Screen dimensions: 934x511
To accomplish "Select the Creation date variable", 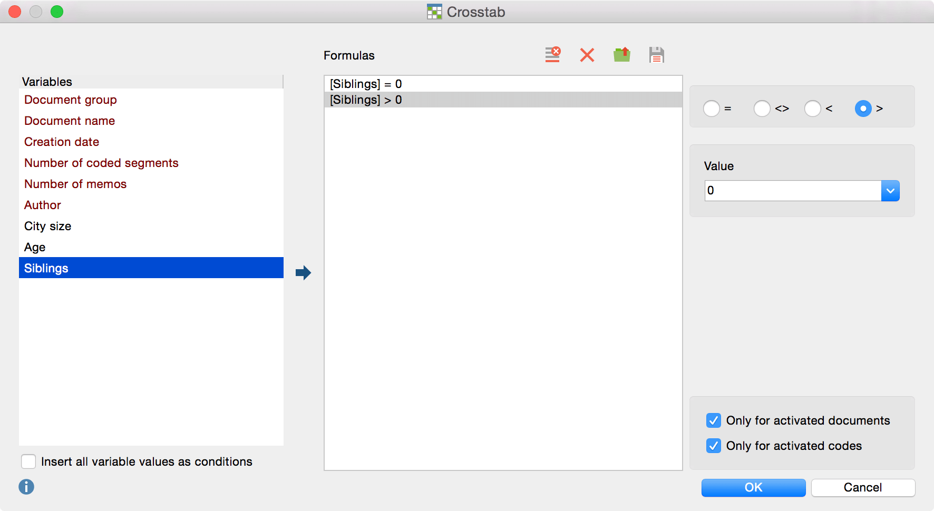I will 151,142.
